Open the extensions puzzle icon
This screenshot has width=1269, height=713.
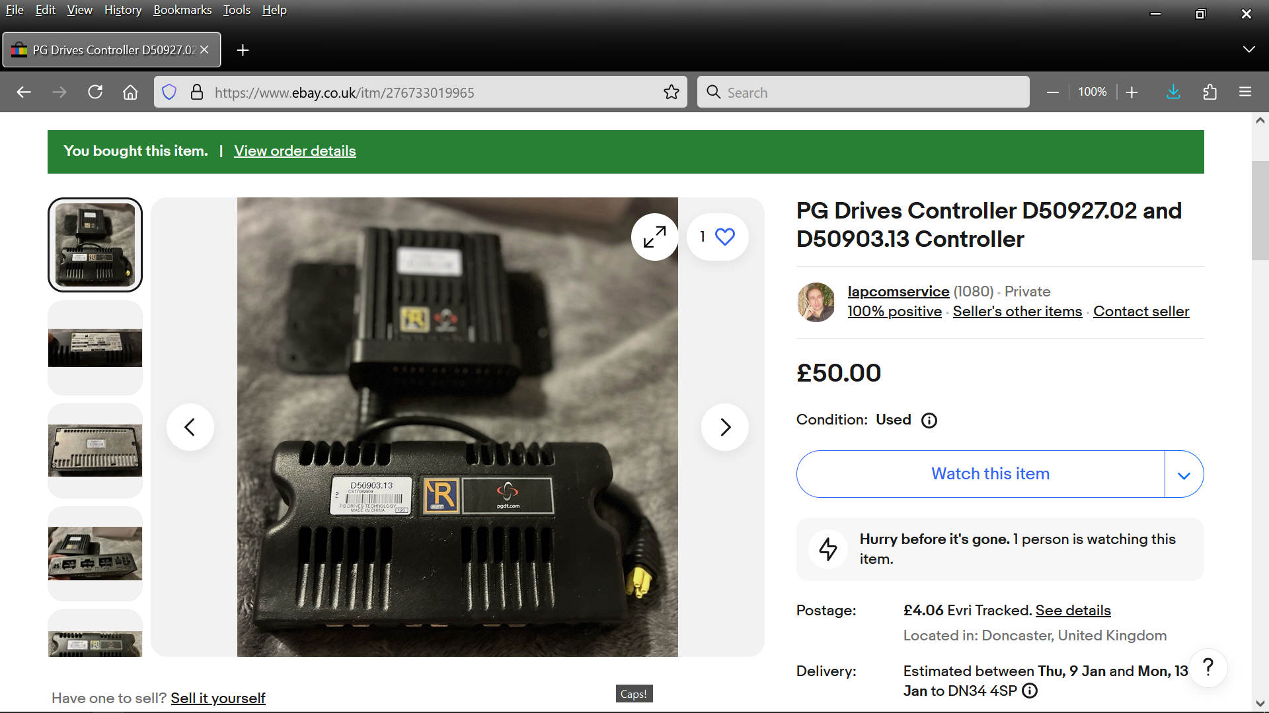pos(1210,92)
